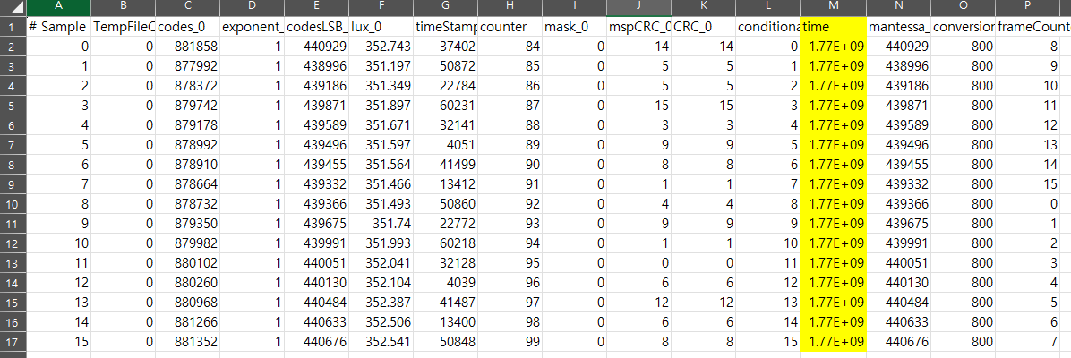The image size is (1071, 358).
Task: Select column P header
Action: click(1032, 8)
